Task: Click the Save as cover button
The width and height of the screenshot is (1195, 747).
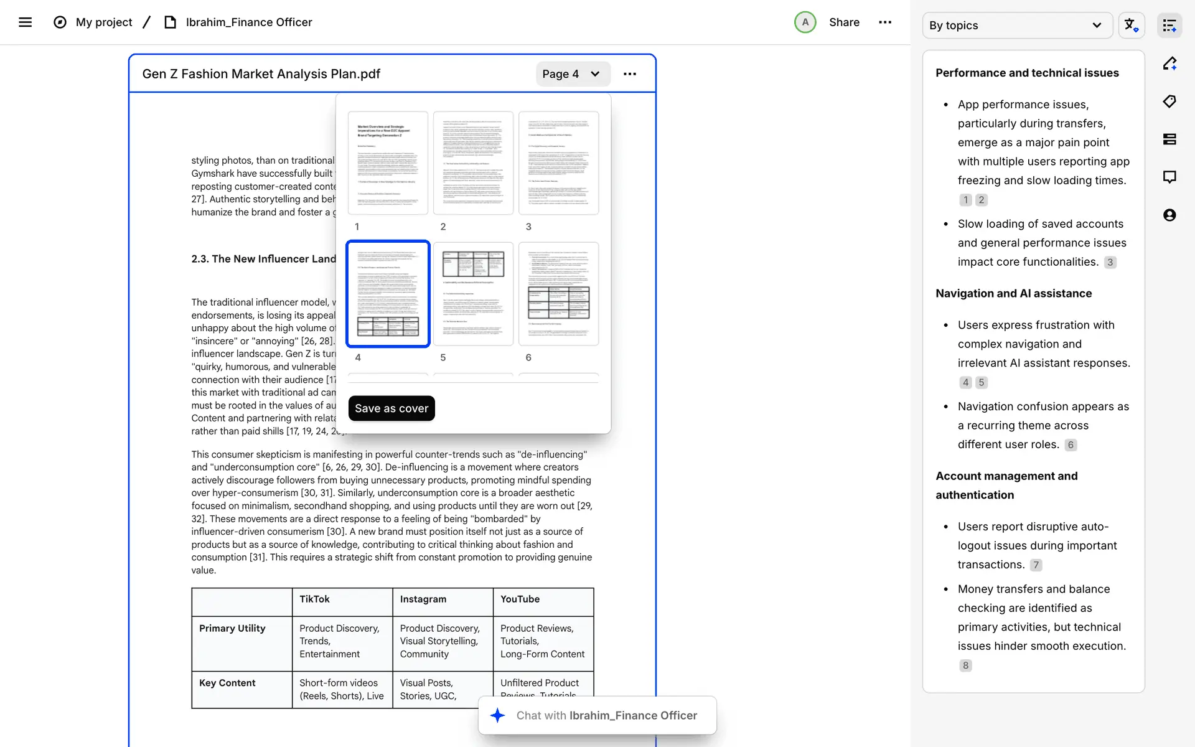Action: (x=391, y=408)
